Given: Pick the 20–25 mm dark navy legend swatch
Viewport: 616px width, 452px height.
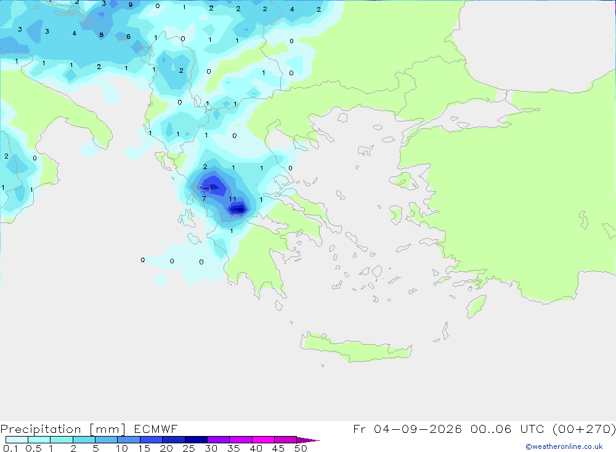Looking at the screenshot, I should click(x=173, y=440).
